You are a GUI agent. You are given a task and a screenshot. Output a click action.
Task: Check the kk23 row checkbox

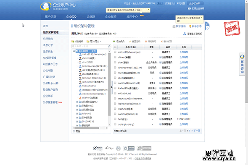(115, 73)
